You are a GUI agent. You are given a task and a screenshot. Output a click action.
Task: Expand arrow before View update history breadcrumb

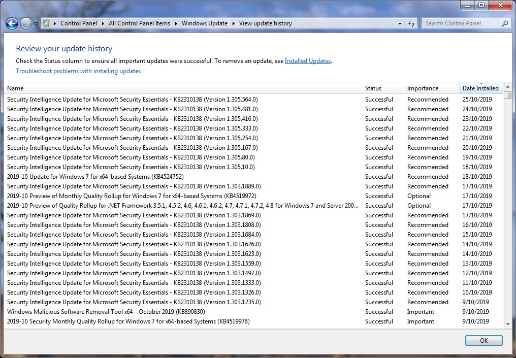coord(233,23)
